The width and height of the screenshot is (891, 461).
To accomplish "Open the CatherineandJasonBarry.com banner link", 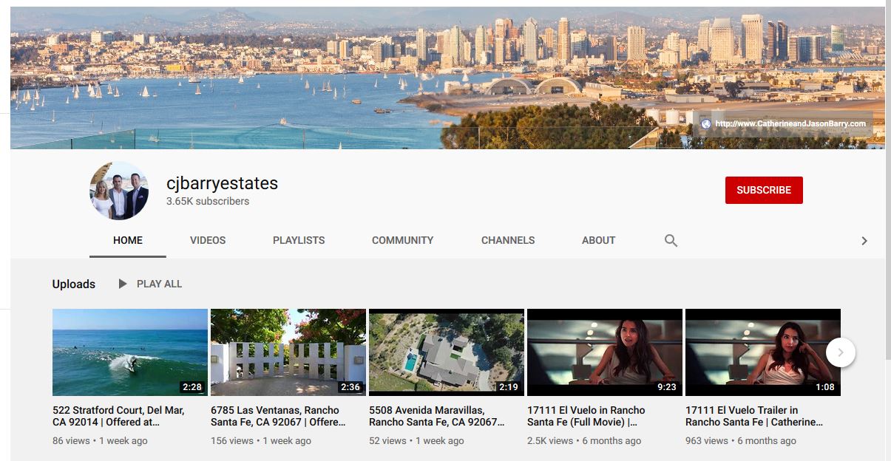I will [x=789, y=124].
